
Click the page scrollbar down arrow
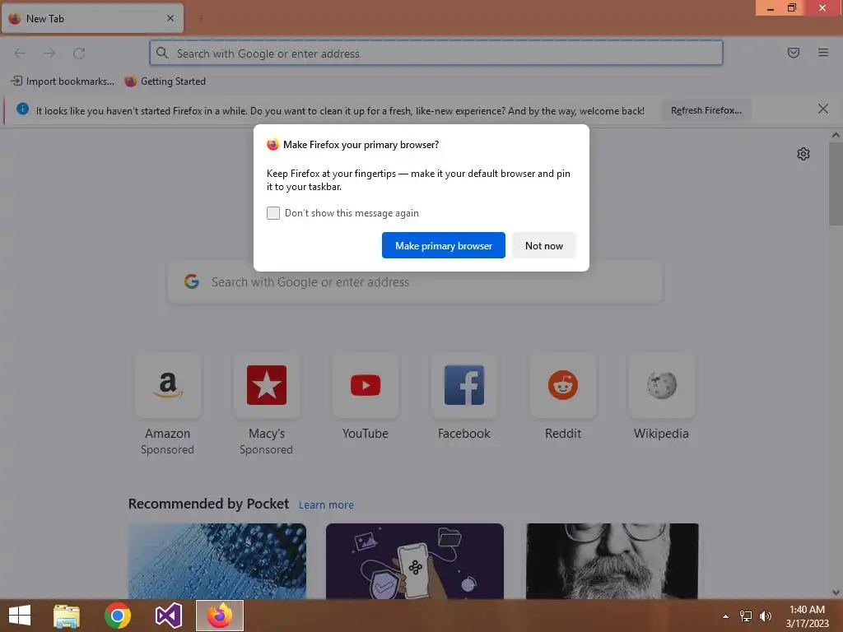click(x=836, y=592)
